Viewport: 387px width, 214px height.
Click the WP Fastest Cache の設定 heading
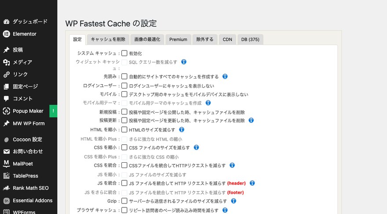click(111, 24)
